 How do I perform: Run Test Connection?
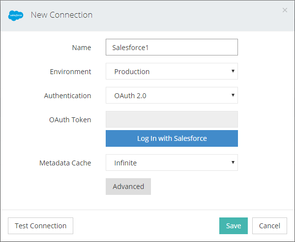click(40, 226)
